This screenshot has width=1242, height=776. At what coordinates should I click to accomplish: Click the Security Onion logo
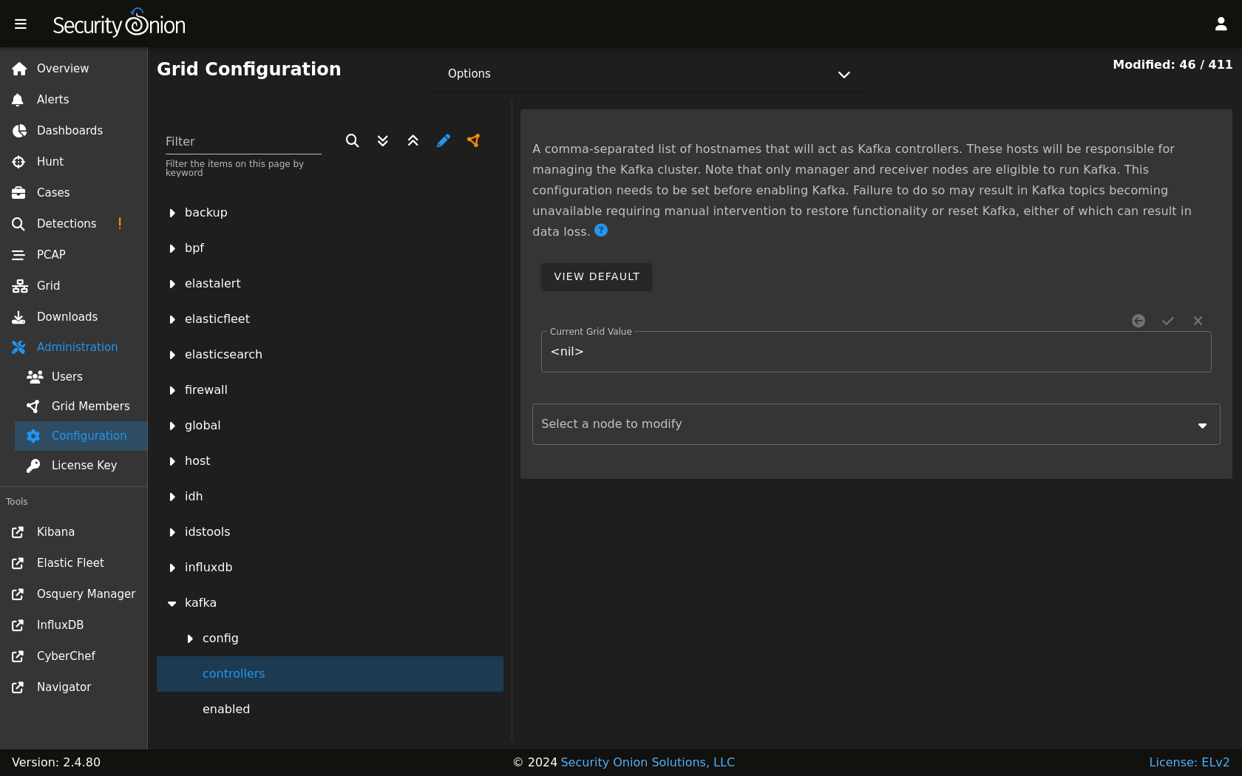[119, 23]
